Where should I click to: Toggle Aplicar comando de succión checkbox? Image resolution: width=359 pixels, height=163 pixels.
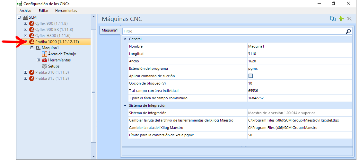click(x=250, y=76)
